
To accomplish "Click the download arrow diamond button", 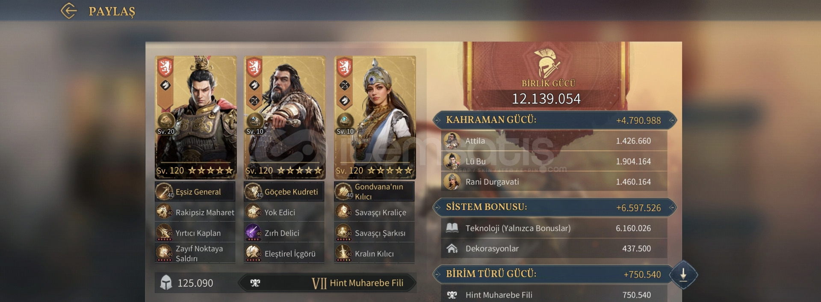I will tap(683, 274).
